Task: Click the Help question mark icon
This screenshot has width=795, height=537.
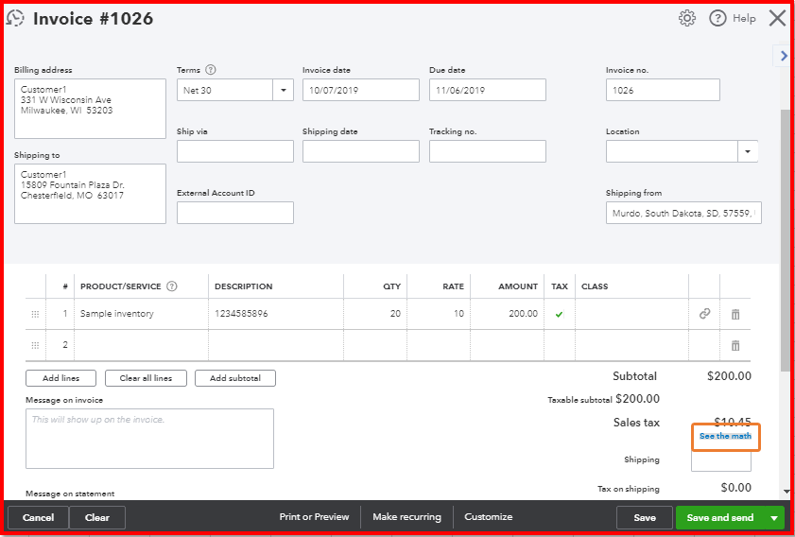Action: coord(717,18)
